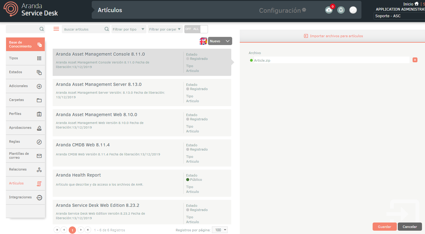Screen dimensions: 425x234
Task: Open Carpetas in the sidebar
Action: (25, 100)
